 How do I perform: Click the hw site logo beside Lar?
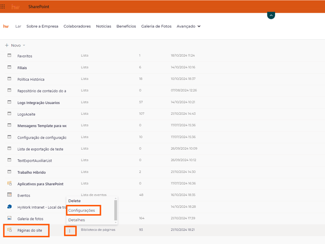tap(6, 27)
